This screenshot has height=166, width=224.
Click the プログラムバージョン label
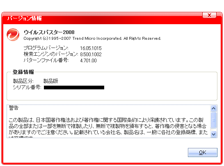tap(46, 48)
